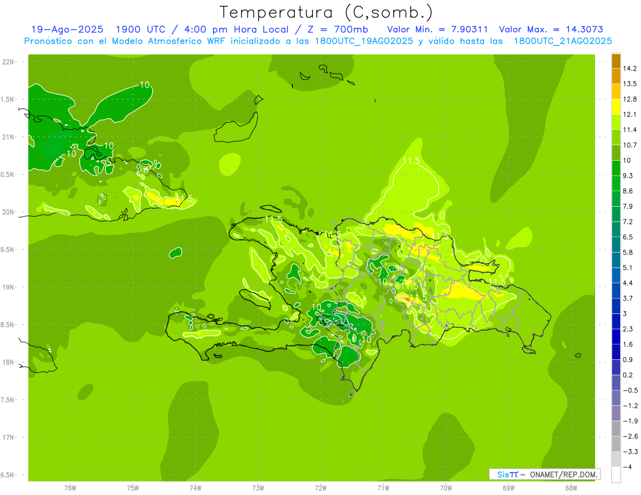Pick the teal swatch between 6.5 and 5.8

[x=616, y=245]
